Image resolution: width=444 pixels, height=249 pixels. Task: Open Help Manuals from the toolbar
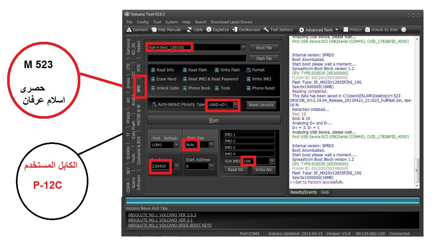pyautogui.click(x=166, y=30)
